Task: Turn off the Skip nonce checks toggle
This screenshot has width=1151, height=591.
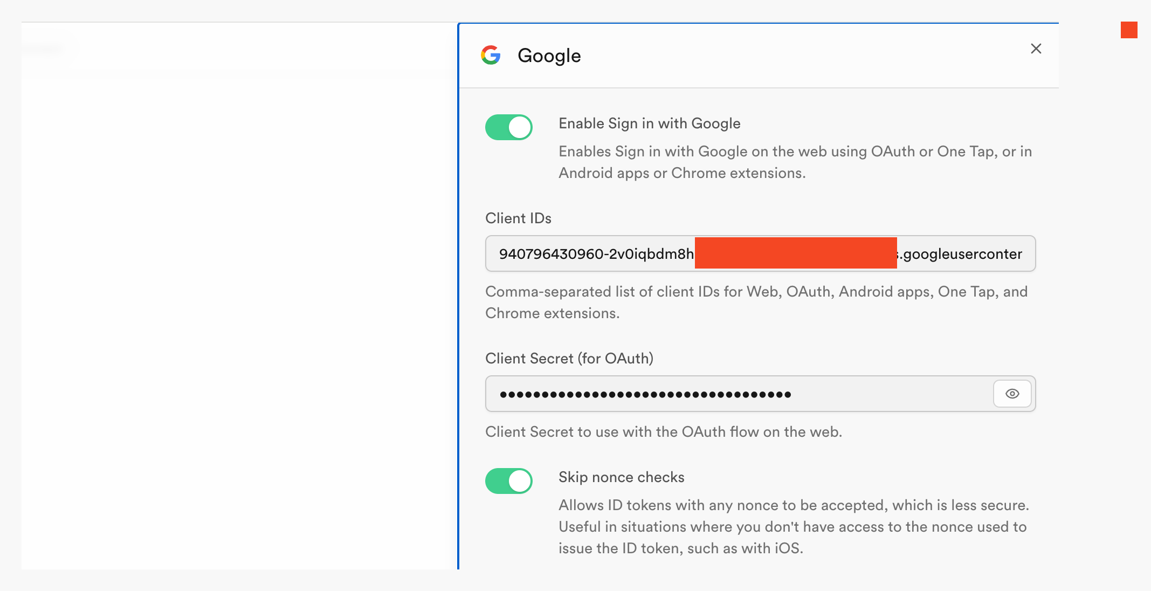Action: coord(508,481)
